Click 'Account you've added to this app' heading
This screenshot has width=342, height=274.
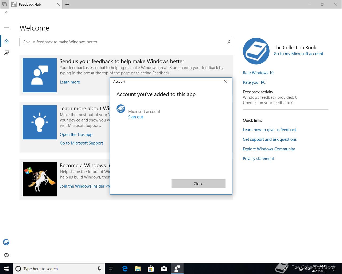pos(156,94)
